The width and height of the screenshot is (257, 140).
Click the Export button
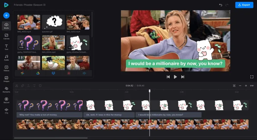[244, 5]
